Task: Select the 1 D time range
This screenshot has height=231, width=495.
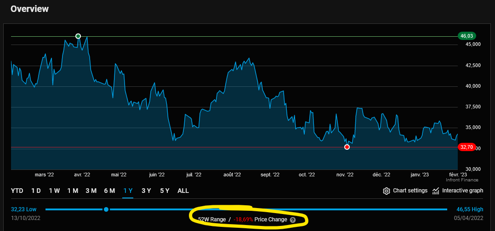Action: 36,191
